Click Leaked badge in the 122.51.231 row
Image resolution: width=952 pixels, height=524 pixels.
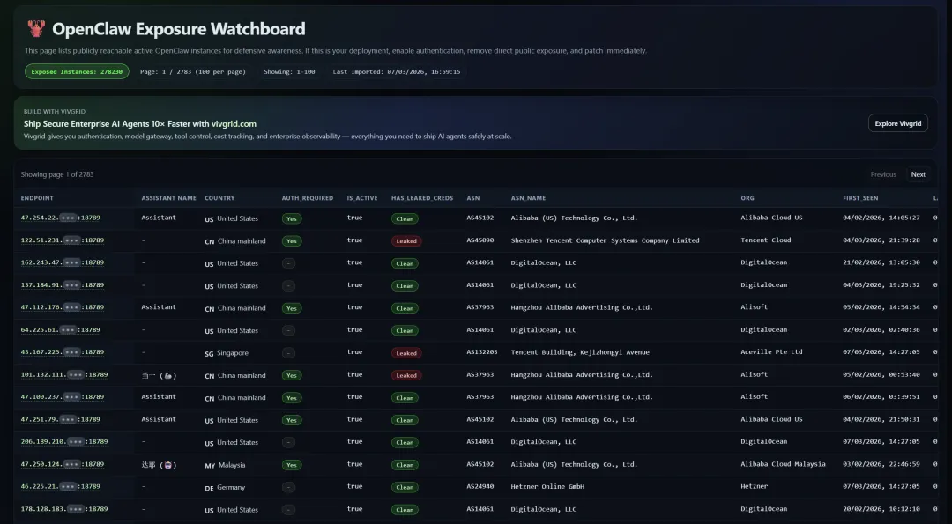(406, 240)
